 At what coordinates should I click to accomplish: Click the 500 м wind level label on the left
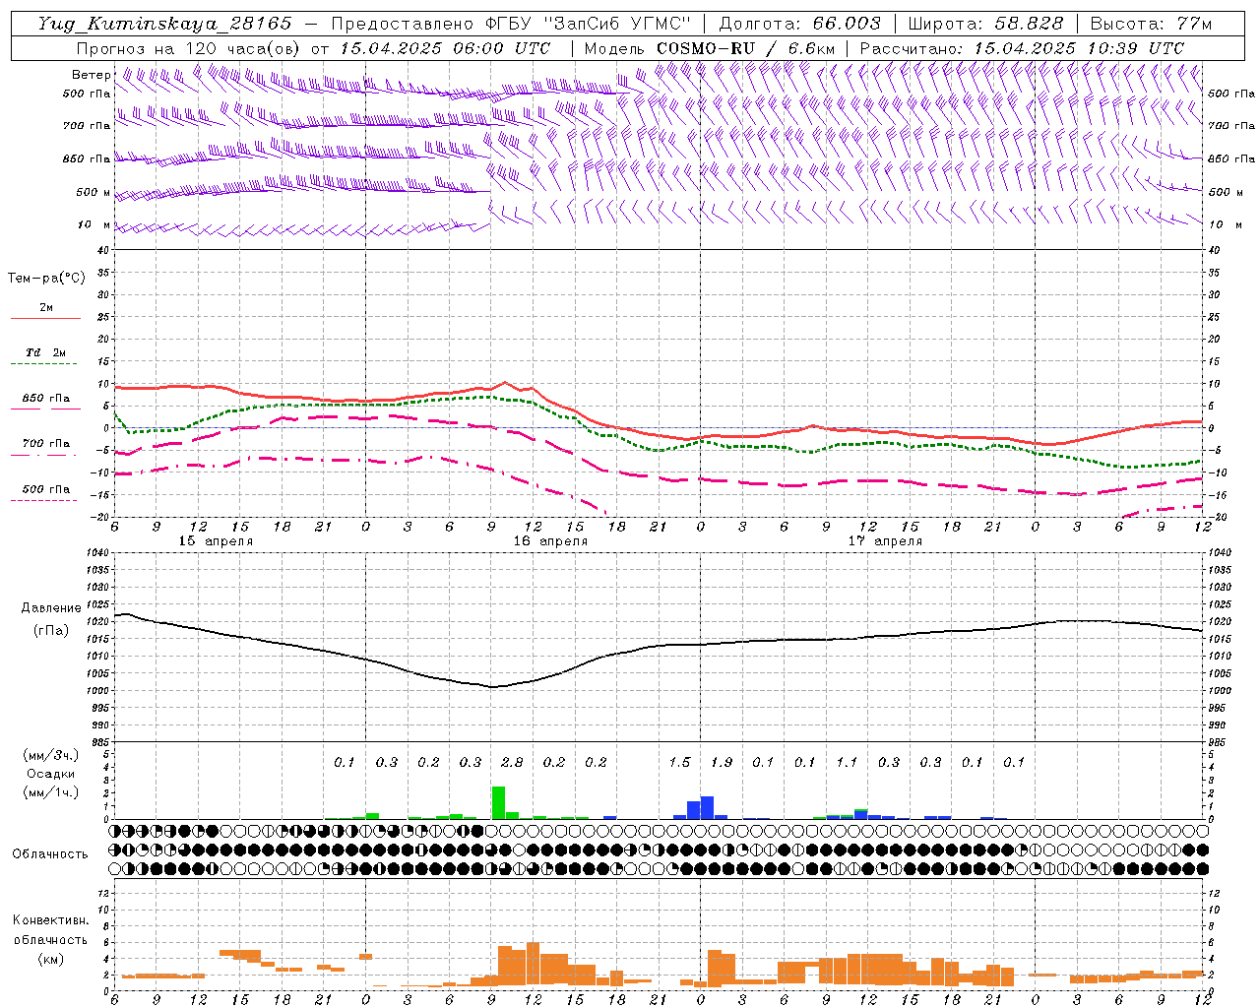[x=93, y=192]
